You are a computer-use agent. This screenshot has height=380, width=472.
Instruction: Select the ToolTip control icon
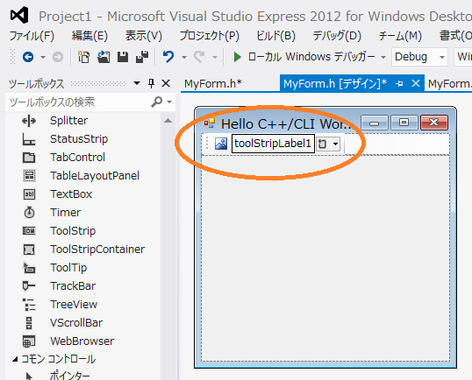[29, 268]
